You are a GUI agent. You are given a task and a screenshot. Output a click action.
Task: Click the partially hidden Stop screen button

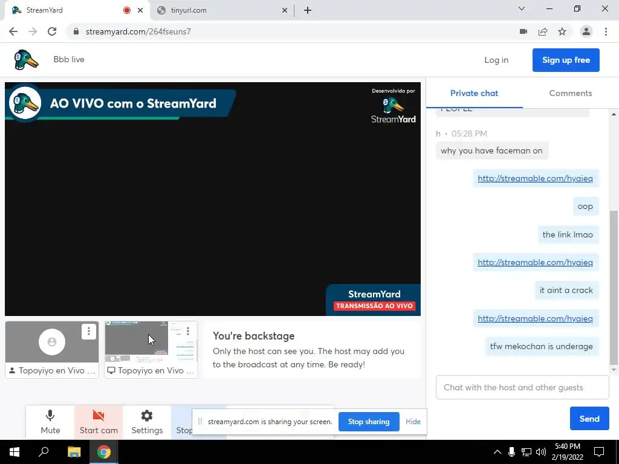pyautogui.click(x=182, y=422)
